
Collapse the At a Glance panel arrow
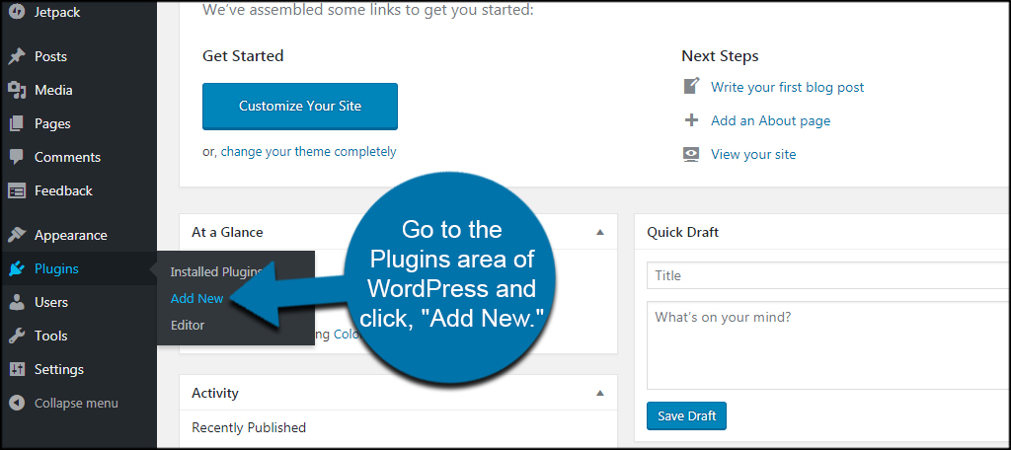point(599,232)
